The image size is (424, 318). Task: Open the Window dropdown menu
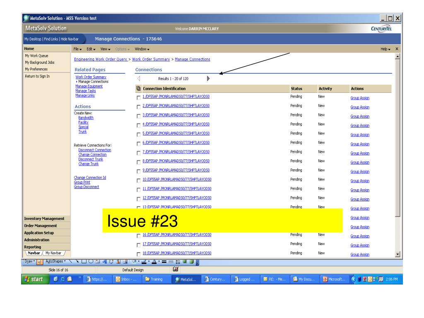(x=142, y=49)
